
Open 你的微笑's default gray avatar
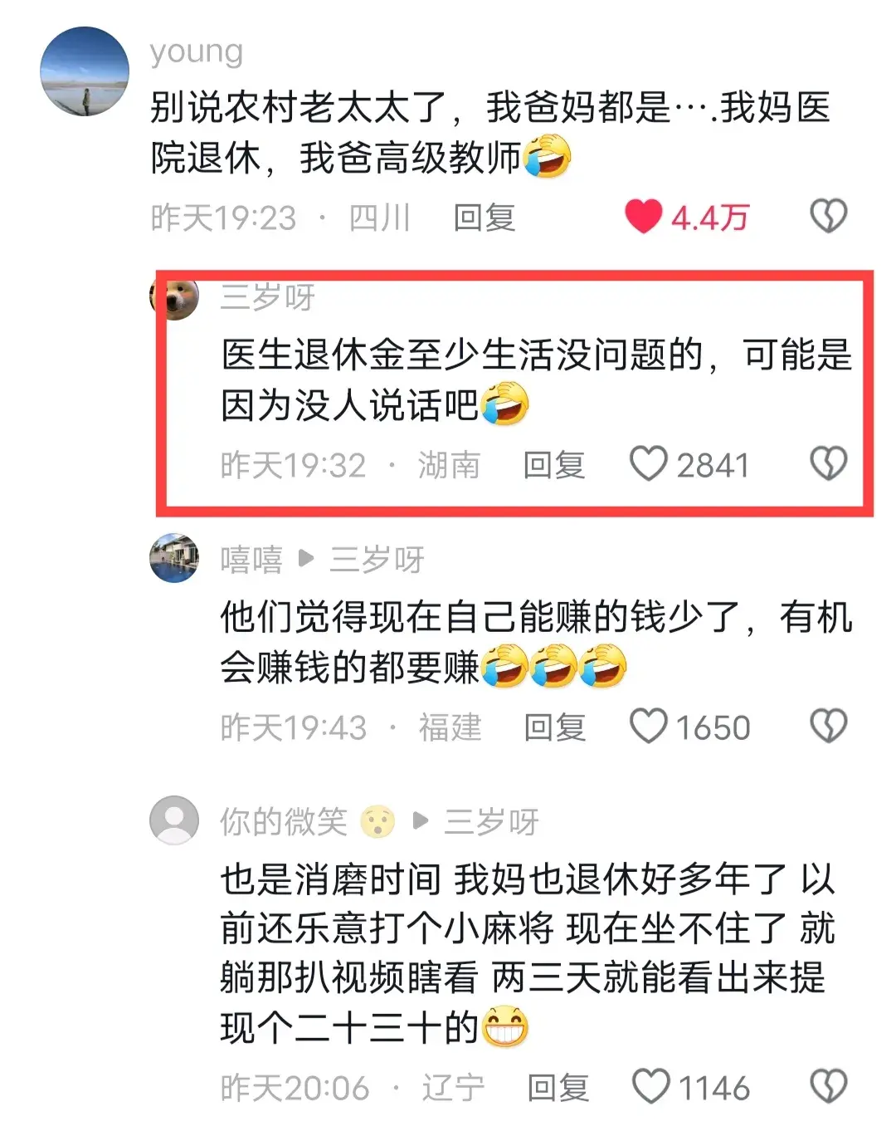coord(174,820)
